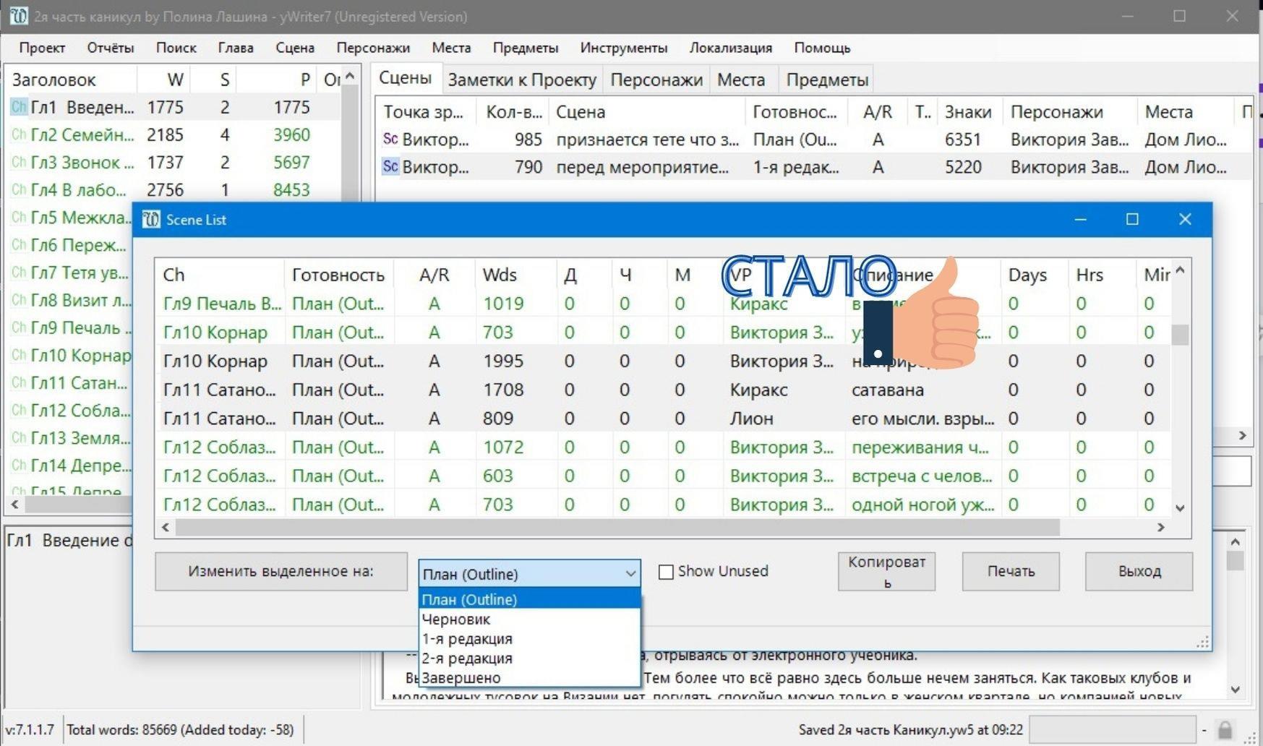
Task: Click the lock icon in the status bar
Action: [x=1225, y=730]
